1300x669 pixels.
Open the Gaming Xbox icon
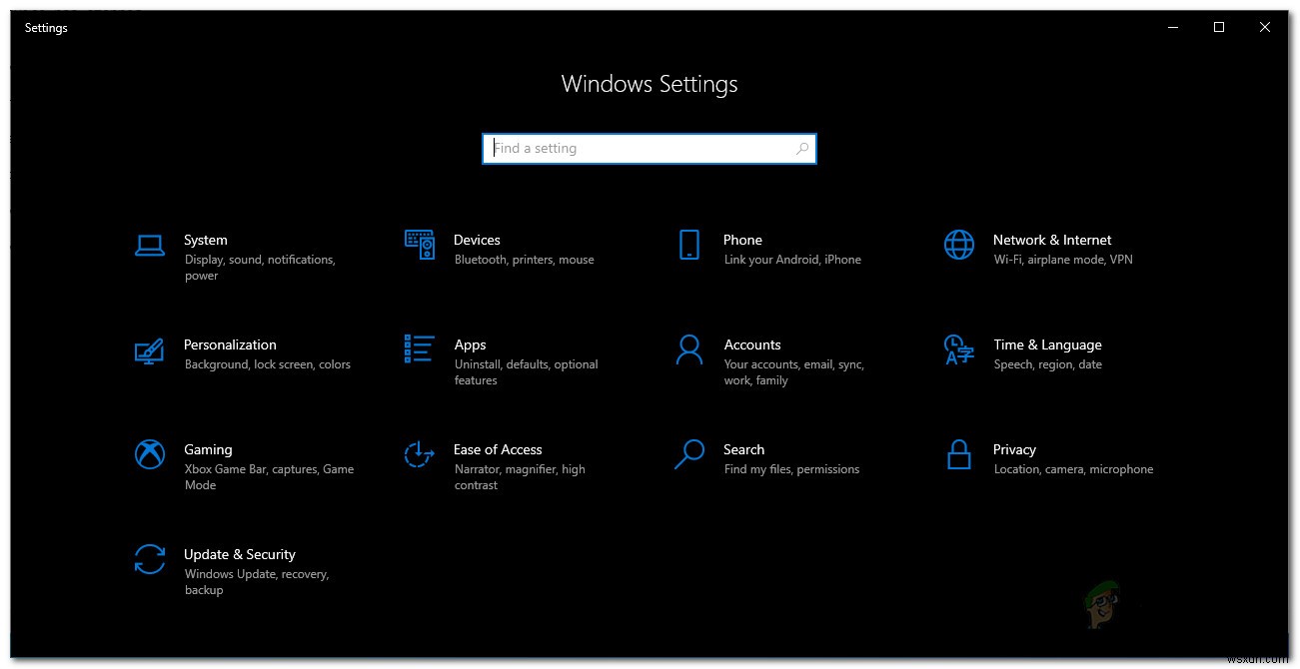click(150, 454)
